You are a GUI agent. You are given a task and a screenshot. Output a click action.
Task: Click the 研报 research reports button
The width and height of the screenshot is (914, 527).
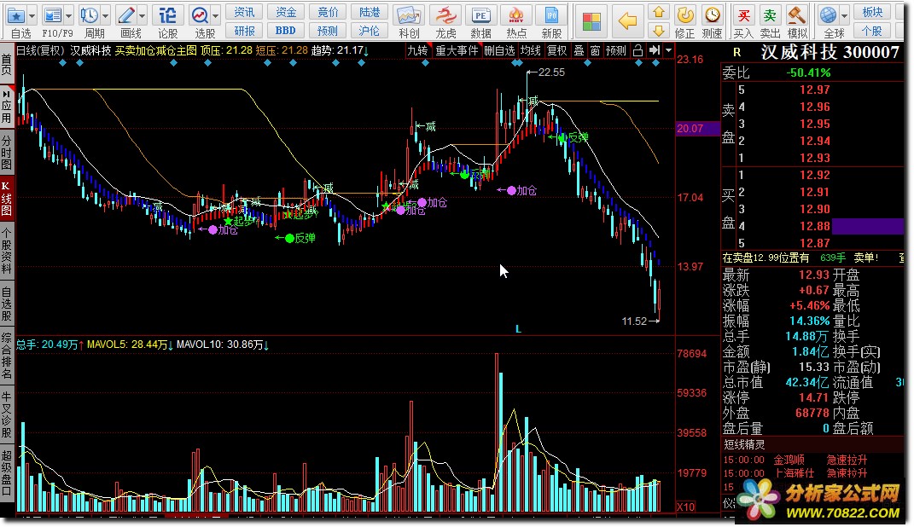point(244,31)
